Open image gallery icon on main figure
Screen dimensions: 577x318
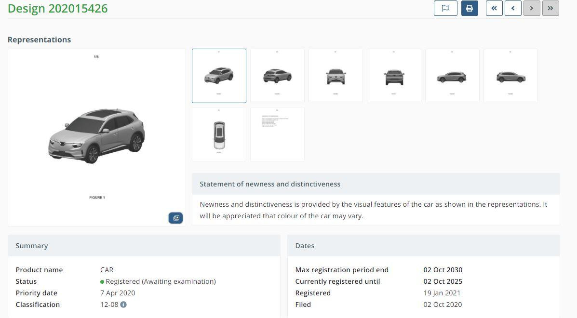[176, 218]
